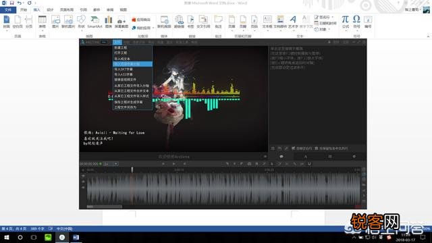
Task: Open the text box dropdown (文本框)
Action: (x=267, y=22)
